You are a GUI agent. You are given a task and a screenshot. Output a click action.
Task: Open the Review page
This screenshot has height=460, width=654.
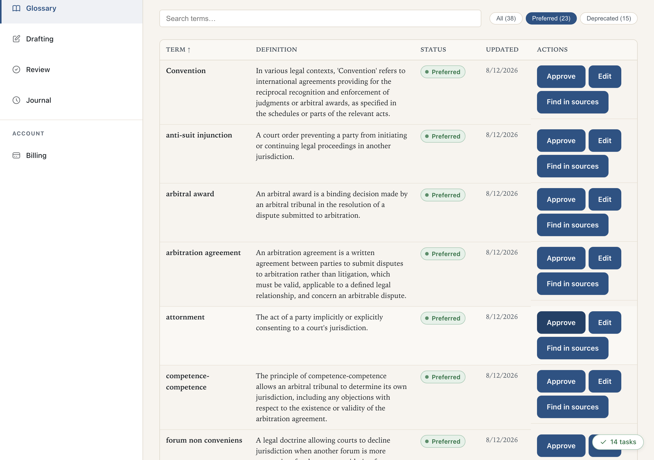tap(71, 70)
